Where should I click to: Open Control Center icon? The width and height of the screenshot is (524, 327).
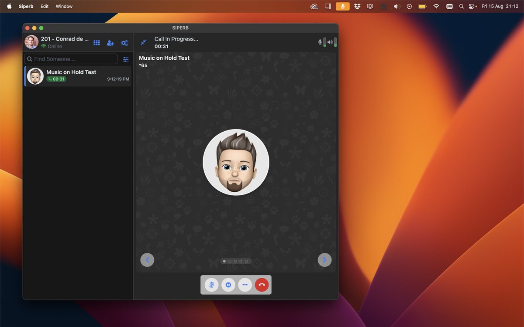(x=472, y=6)
